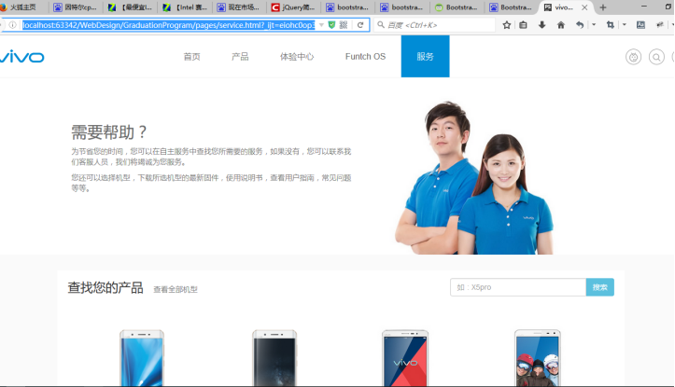Image resolution: width=675 pixels, height=387 pixels.
Task: Close the vivo tab
Action: [x=584, y=7]
